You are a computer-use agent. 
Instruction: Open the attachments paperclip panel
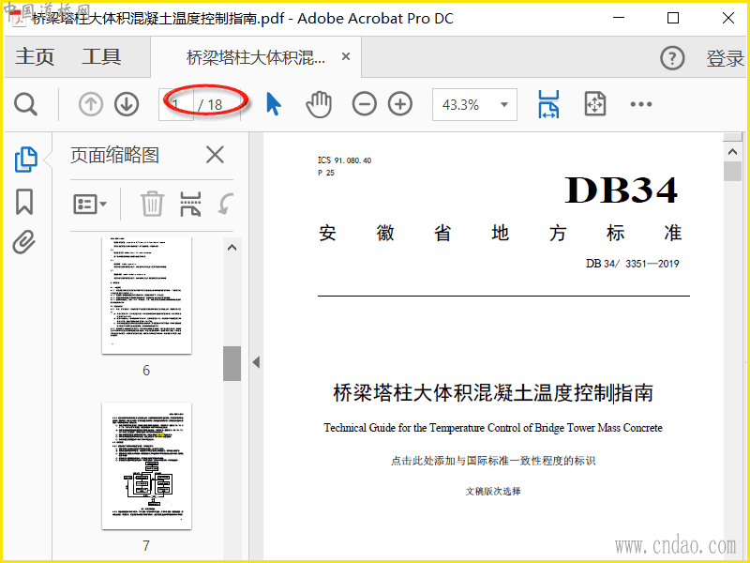click(x=24, y=242)
